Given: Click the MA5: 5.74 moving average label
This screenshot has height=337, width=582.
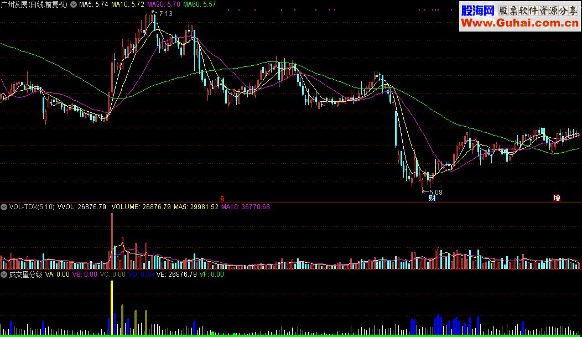Looking at the screenshot, I should coord(93,4).
